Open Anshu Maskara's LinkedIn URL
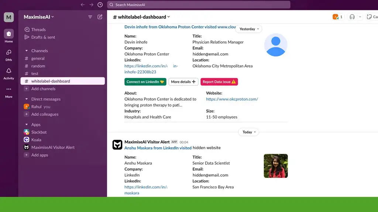Viewport: 378px width, 212px height. click(x=146, y=190)
